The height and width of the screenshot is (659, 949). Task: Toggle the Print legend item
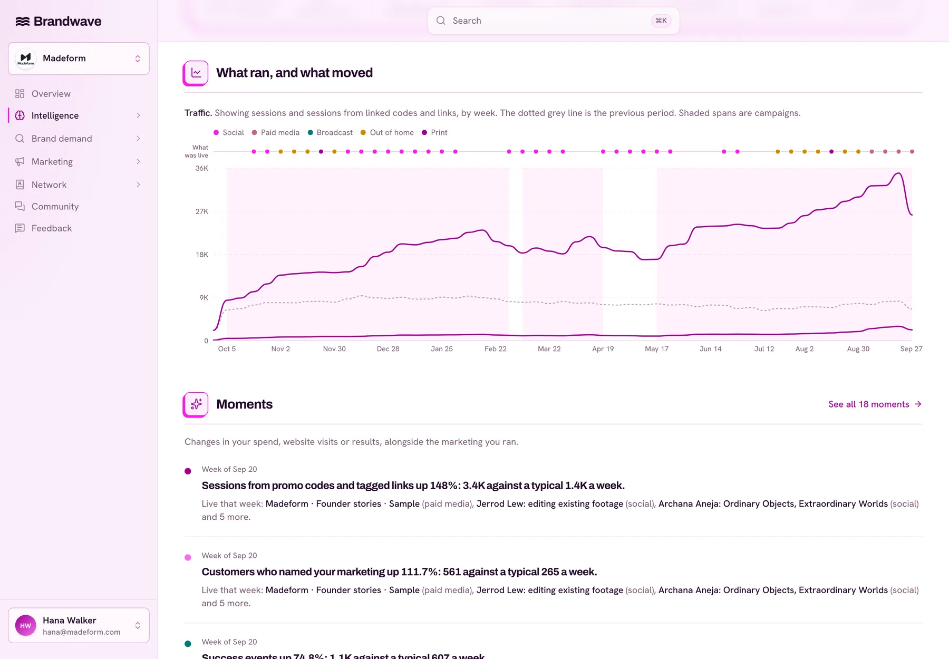click(x=434, y=133)
